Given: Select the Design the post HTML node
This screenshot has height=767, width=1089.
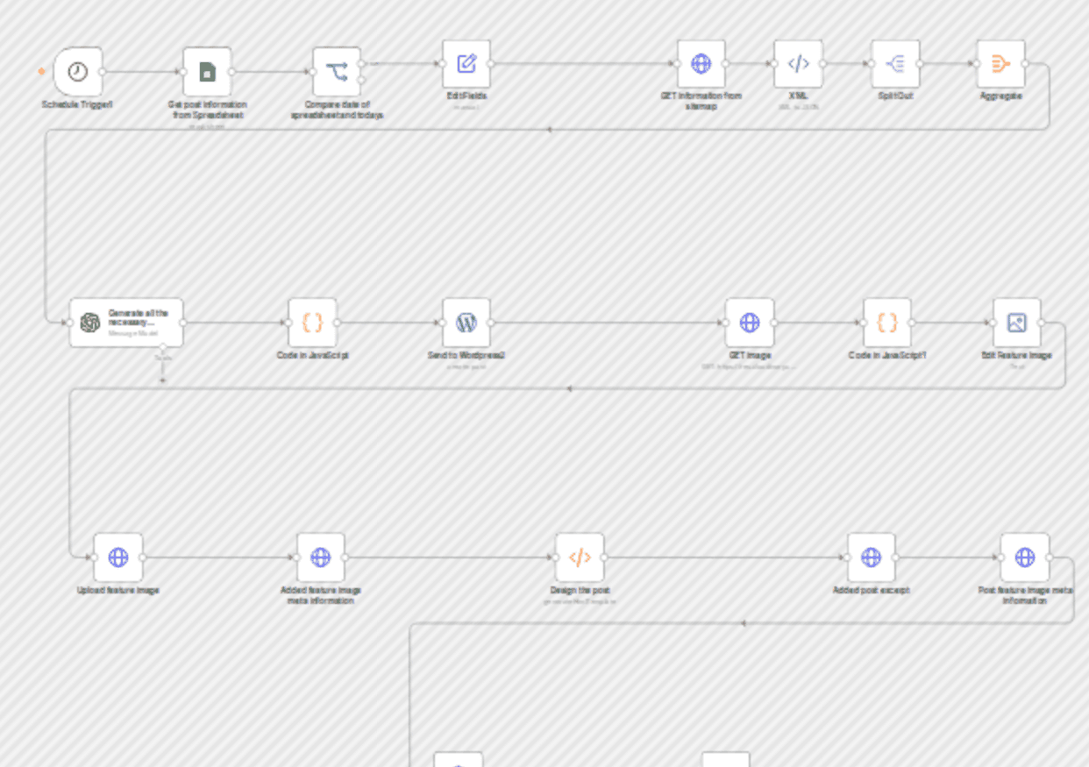Looking at the screenshot, I should click(x=580, y=557).
